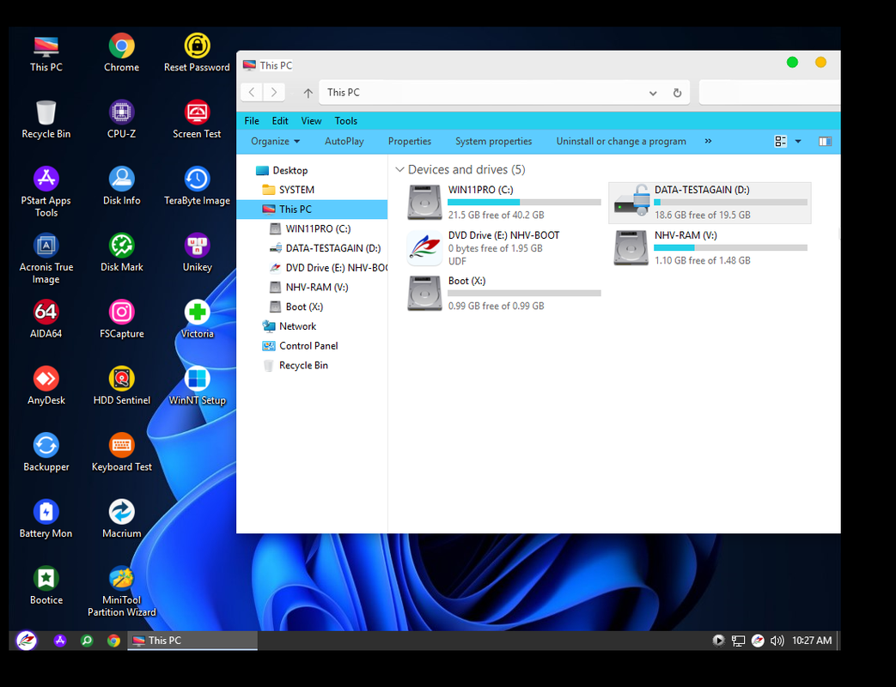The height and width of the screenshot is (687, 896).
Task: Open the desktop Recycle Bin icon
Action: (46, 119)
